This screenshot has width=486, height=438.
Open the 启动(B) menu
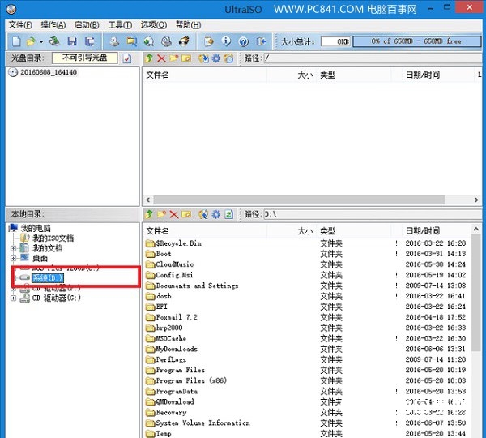pos(87,25)
